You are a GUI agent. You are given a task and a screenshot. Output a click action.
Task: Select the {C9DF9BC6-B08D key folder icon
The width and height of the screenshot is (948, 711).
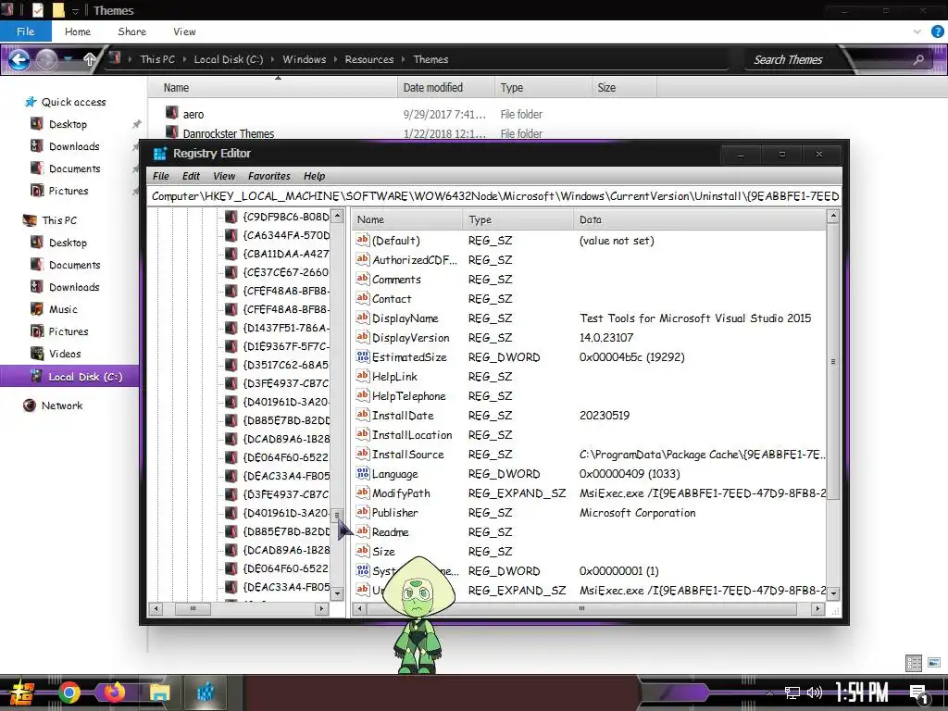tap(231, 217)
